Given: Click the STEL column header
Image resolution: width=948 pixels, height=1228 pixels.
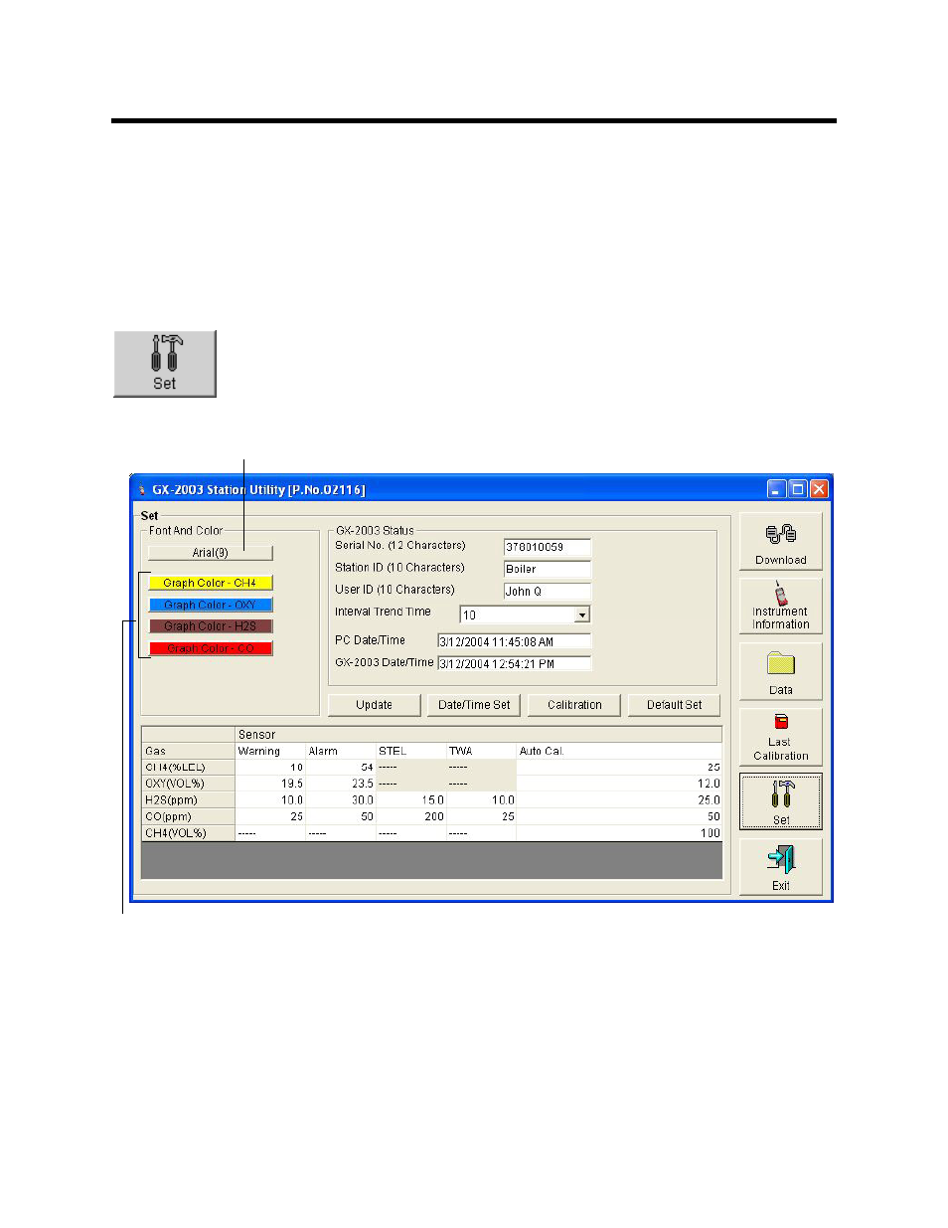Looking at the screenshot, I should tap(410, 751).
